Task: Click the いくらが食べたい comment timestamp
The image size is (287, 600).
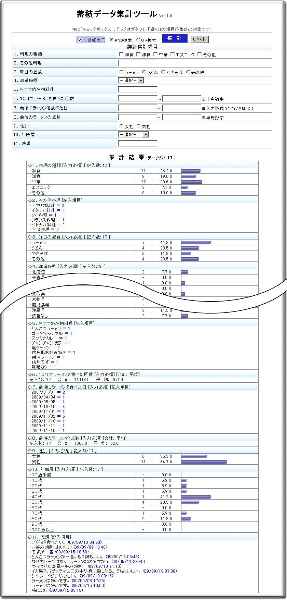Action: (85, 542)
